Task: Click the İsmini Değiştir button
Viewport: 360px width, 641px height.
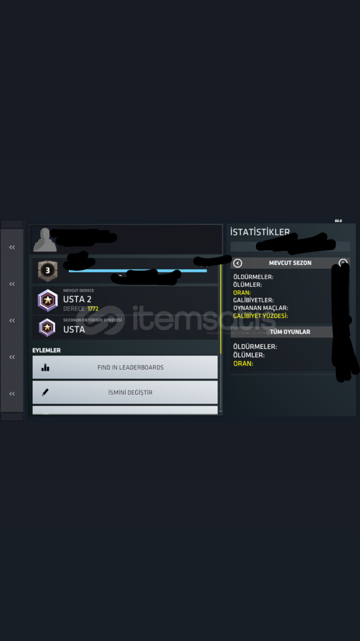Action: (125, 392)
